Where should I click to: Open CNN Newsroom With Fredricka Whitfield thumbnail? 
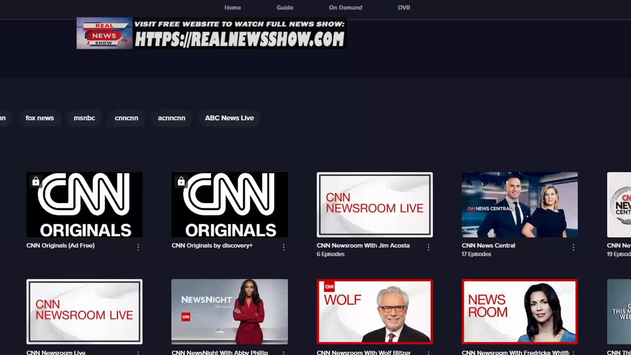(x=520, y=312)
